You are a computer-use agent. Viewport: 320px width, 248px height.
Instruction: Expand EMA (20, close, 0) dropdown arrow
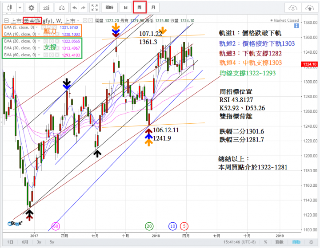(39, 41)
